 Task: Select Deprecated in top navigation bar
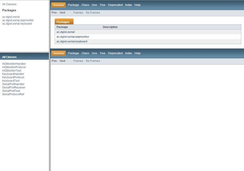click(115, 5)
